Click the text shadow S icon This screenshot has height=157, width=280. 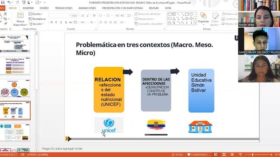tap(66, 22)
